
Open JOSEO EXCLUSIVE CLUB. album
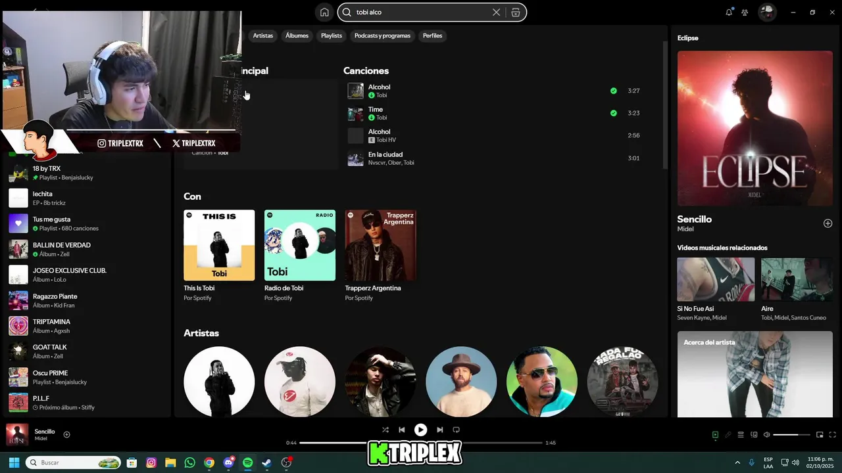click(86, 275)
